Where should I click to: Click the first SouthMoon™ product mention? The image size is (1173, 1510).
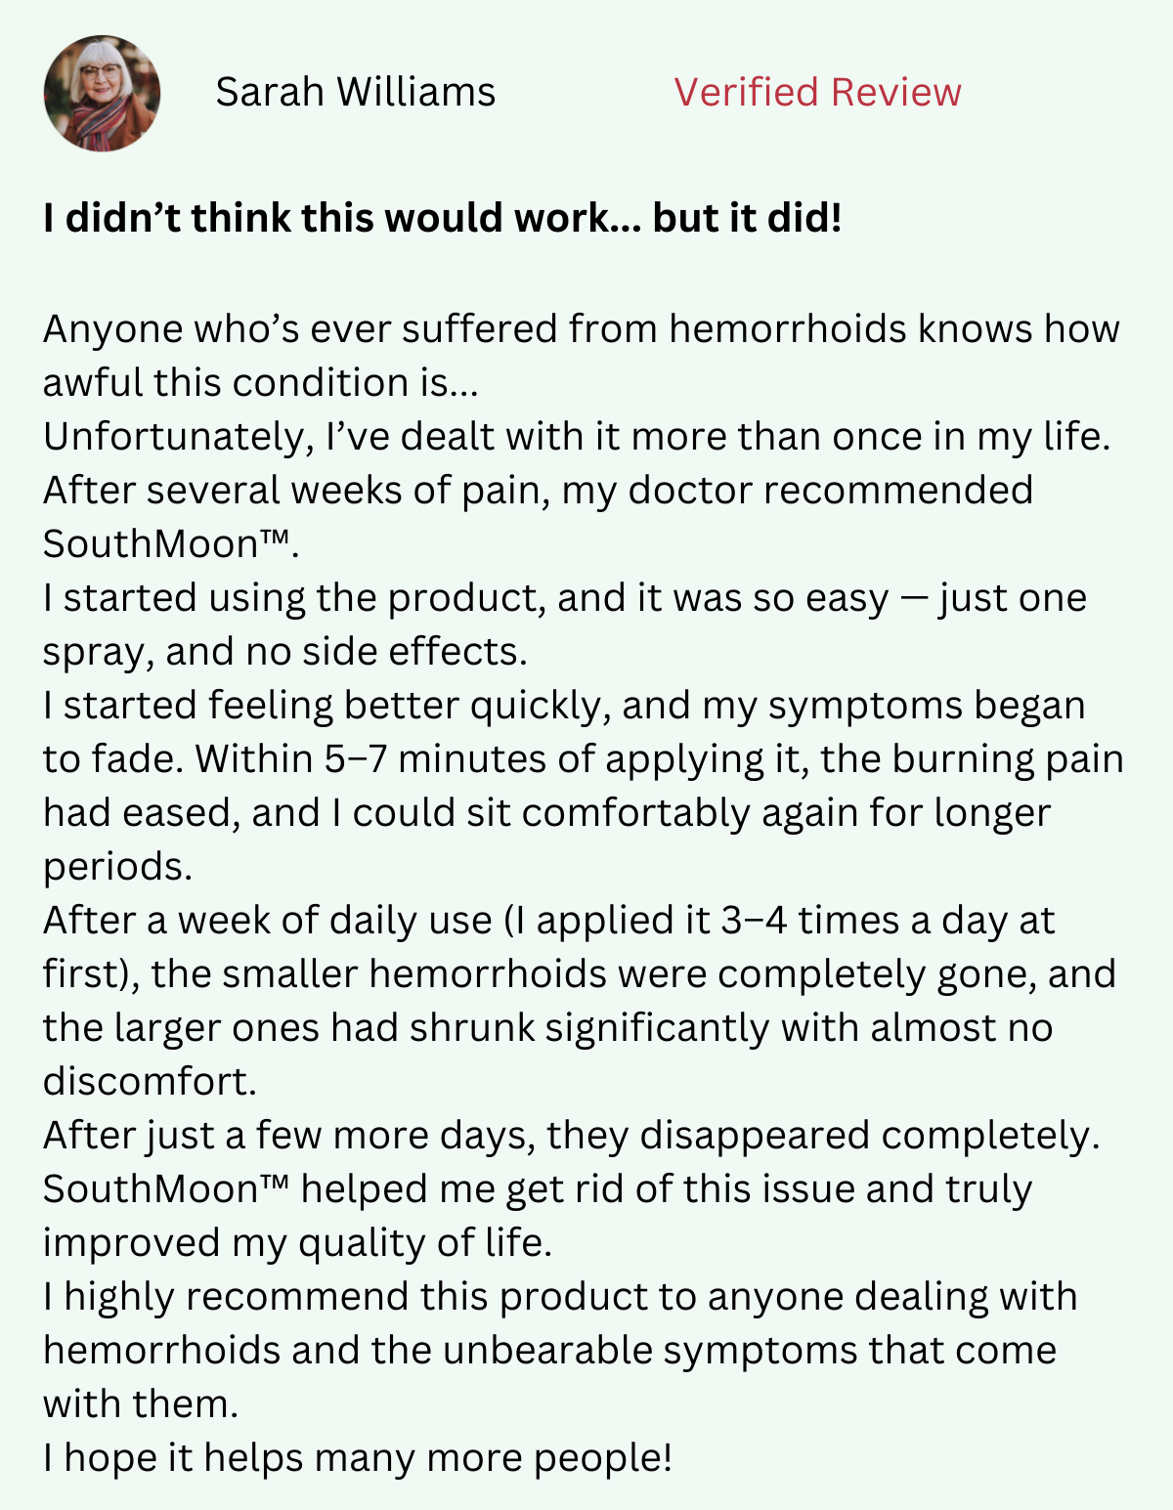click(170, 543)
